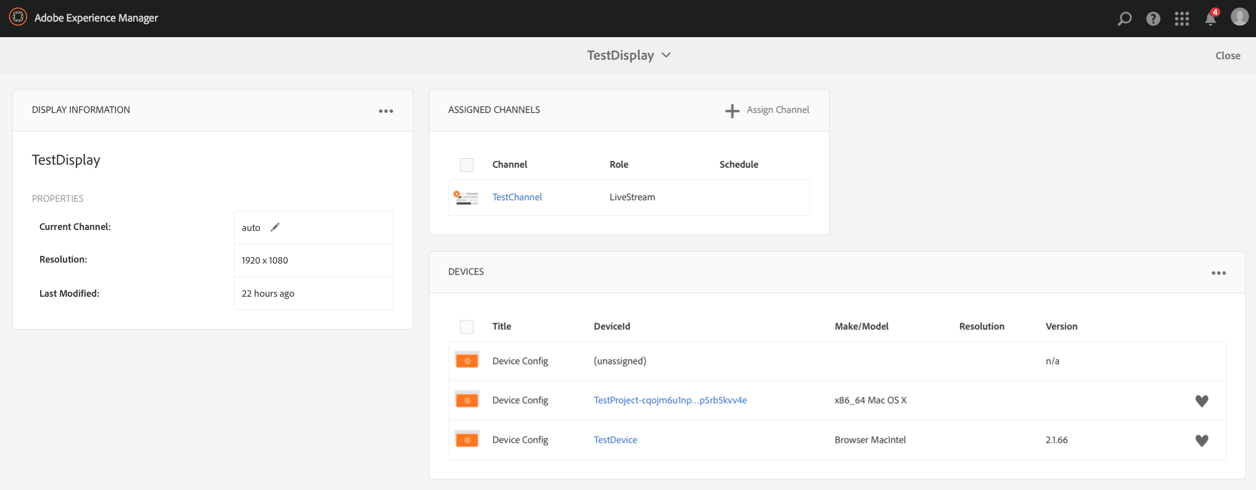Viewport: 1256px width, 490px height.
Task: Open the user profile avatar
Action: (1239, 17)
